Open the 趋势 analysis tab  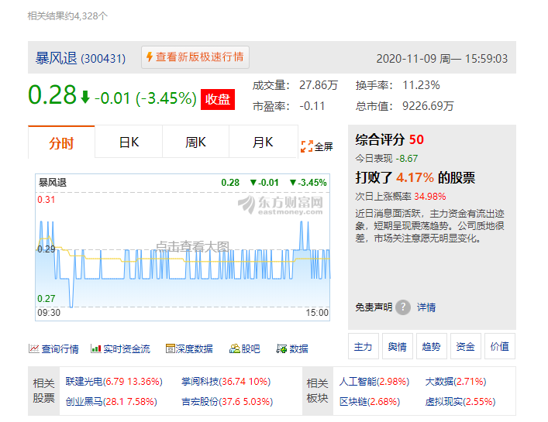pyautogui.click(x=431, y=346)
